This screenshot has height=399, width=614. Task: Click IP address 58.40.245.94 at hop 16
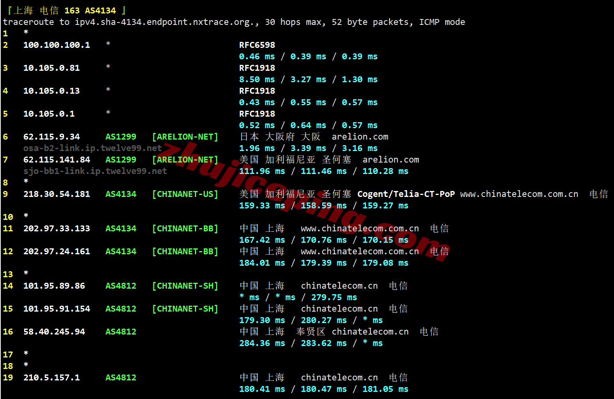pos(54,332)
